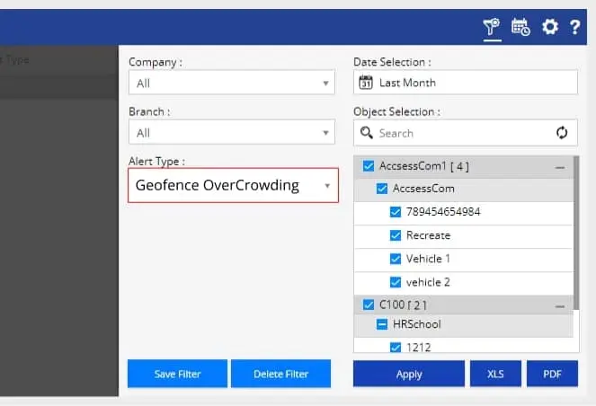Collapse the C100 group minus icon
Viewport: 596px width, 406px height.
(x=560, y=306)
